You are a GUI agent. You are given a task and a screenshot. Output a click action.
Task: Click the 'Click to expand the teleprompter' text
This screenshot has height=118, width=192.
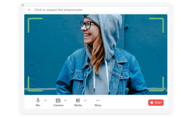pos(59,10)
